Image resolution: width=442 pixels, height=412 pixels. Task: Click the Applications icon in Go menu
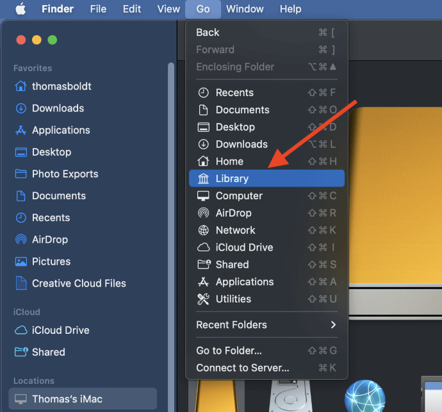coord(203,282)
